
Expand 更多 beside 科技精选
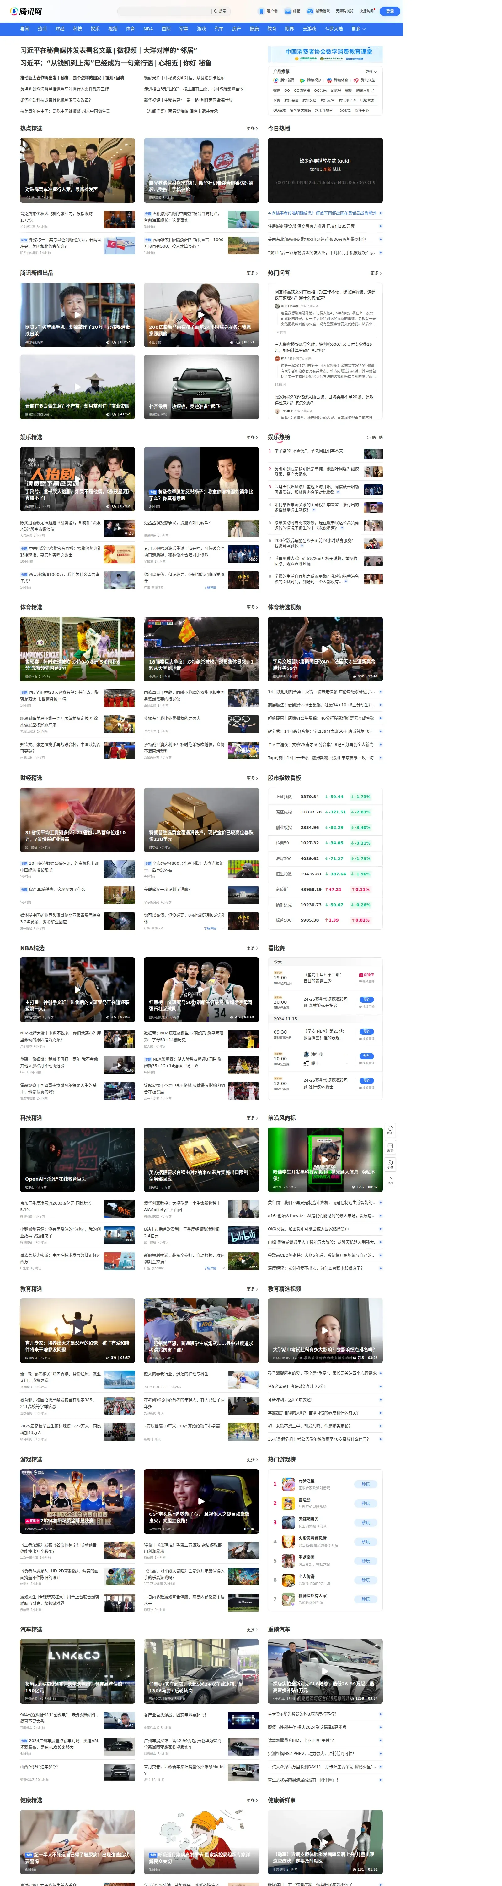coord(252,1118)
